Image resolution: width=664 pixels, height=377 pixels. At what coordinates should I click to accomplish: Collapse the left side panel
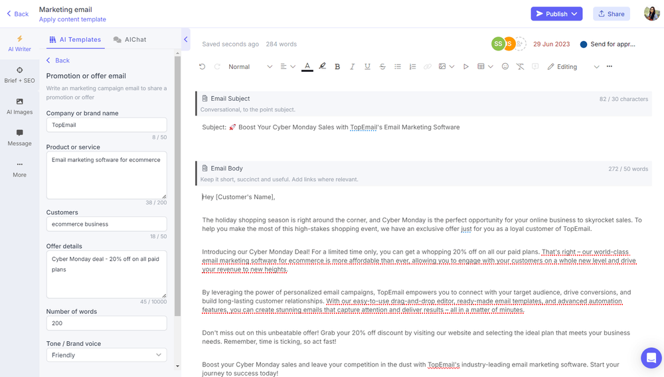[x=185, y=39]
